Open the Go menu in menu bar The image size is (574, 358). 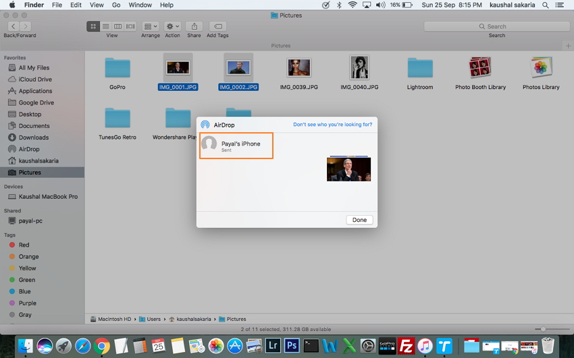(x=116, y=5)
